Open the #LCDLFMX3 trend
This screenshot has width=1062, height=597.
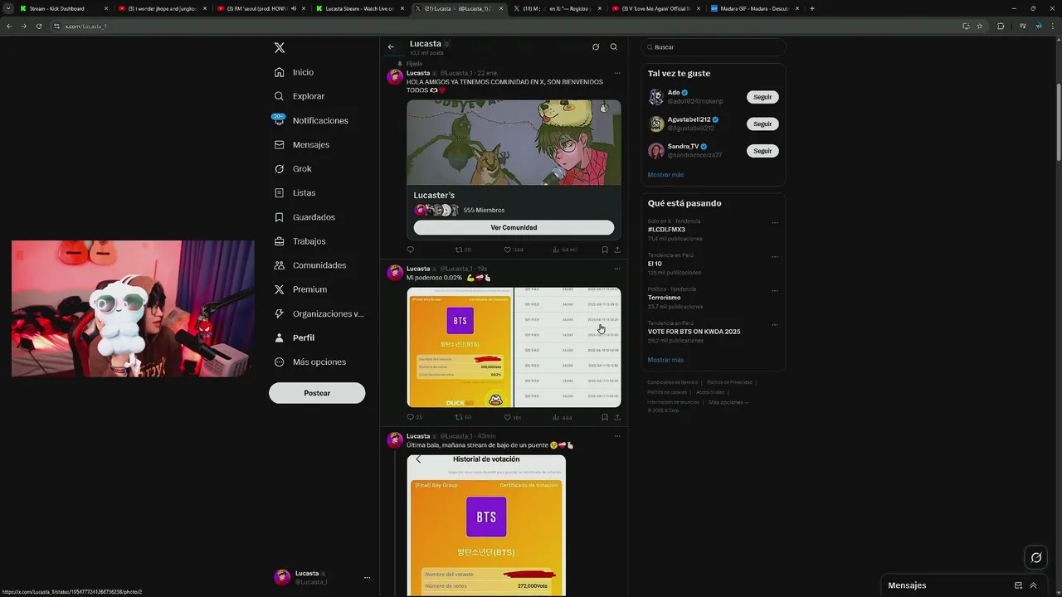point(666,230)
